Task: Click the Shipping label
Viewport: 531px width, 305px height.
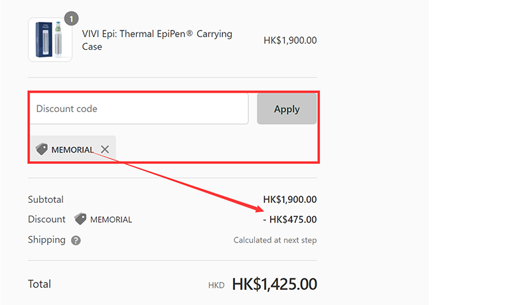Action: click(x=46, y=240)
